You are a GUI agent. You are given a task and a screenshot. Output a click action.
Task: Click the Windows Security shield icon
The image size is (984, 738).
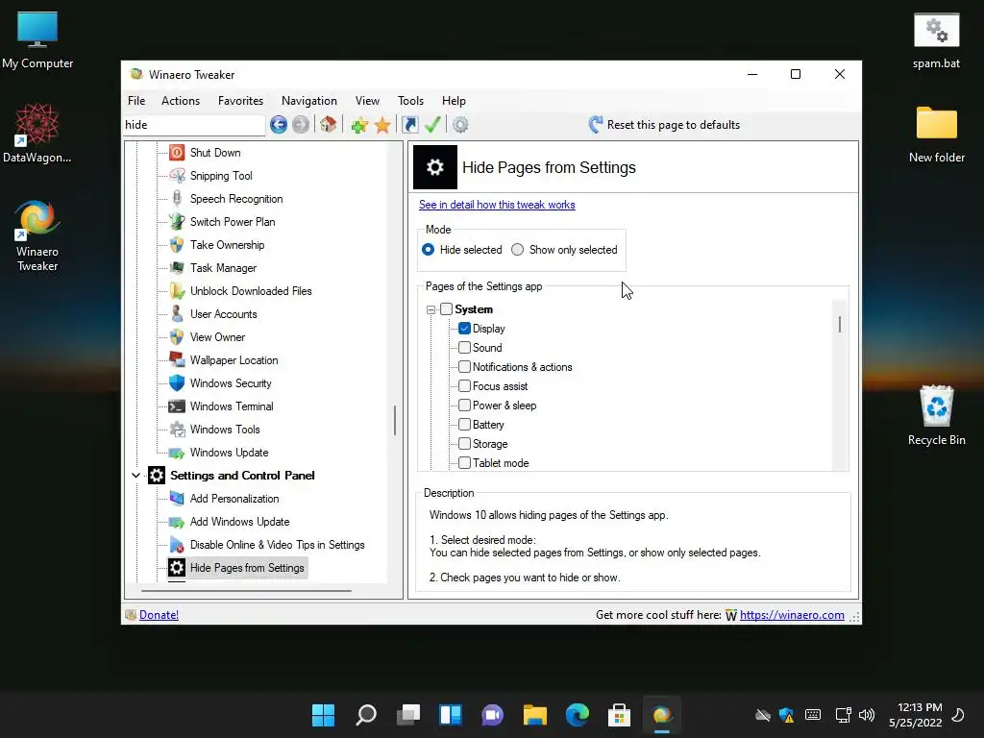[x=177, y=383]
